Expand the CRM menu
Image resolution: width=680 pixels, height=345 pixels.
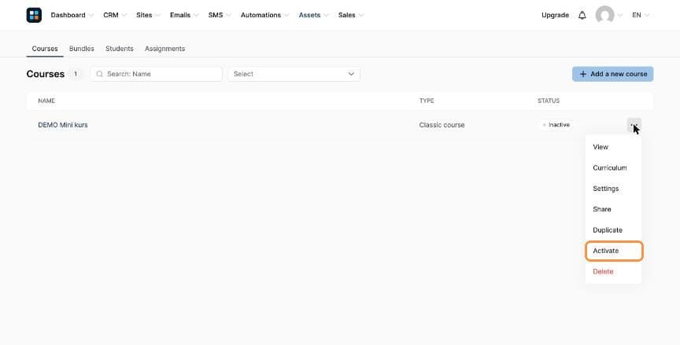114,15
